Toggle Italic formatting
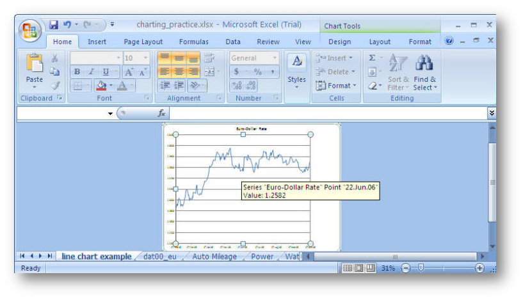The height and width of the screenshot is (300, 523). 92,72
